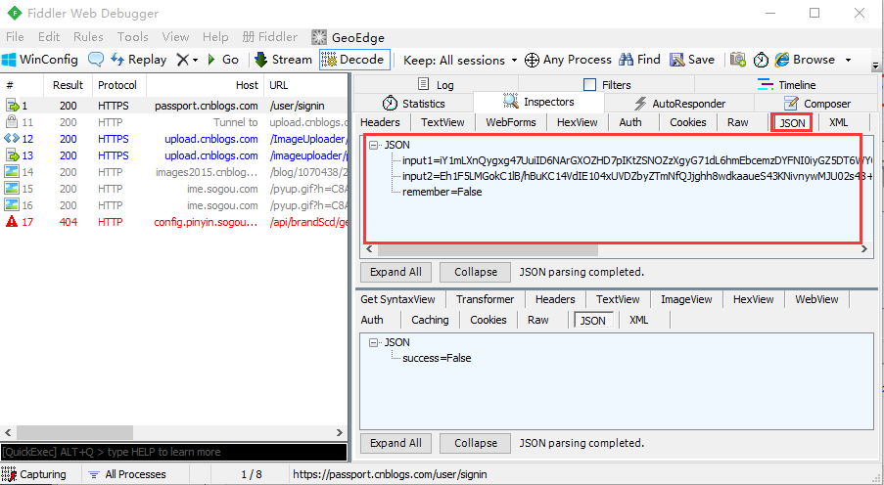Select session 16 ime.sogou.com icon

click(12, 205)
